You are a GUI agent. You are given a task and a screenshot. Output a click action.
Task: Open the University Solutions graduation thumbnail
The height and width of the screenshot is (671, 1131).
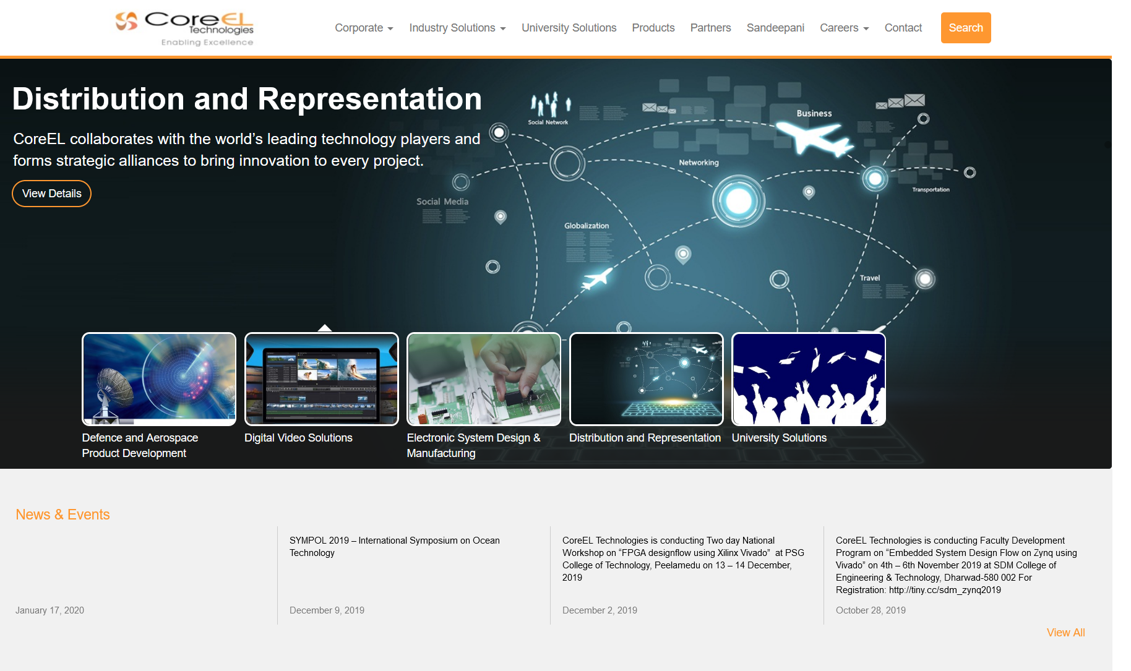[x=808, y=379]
